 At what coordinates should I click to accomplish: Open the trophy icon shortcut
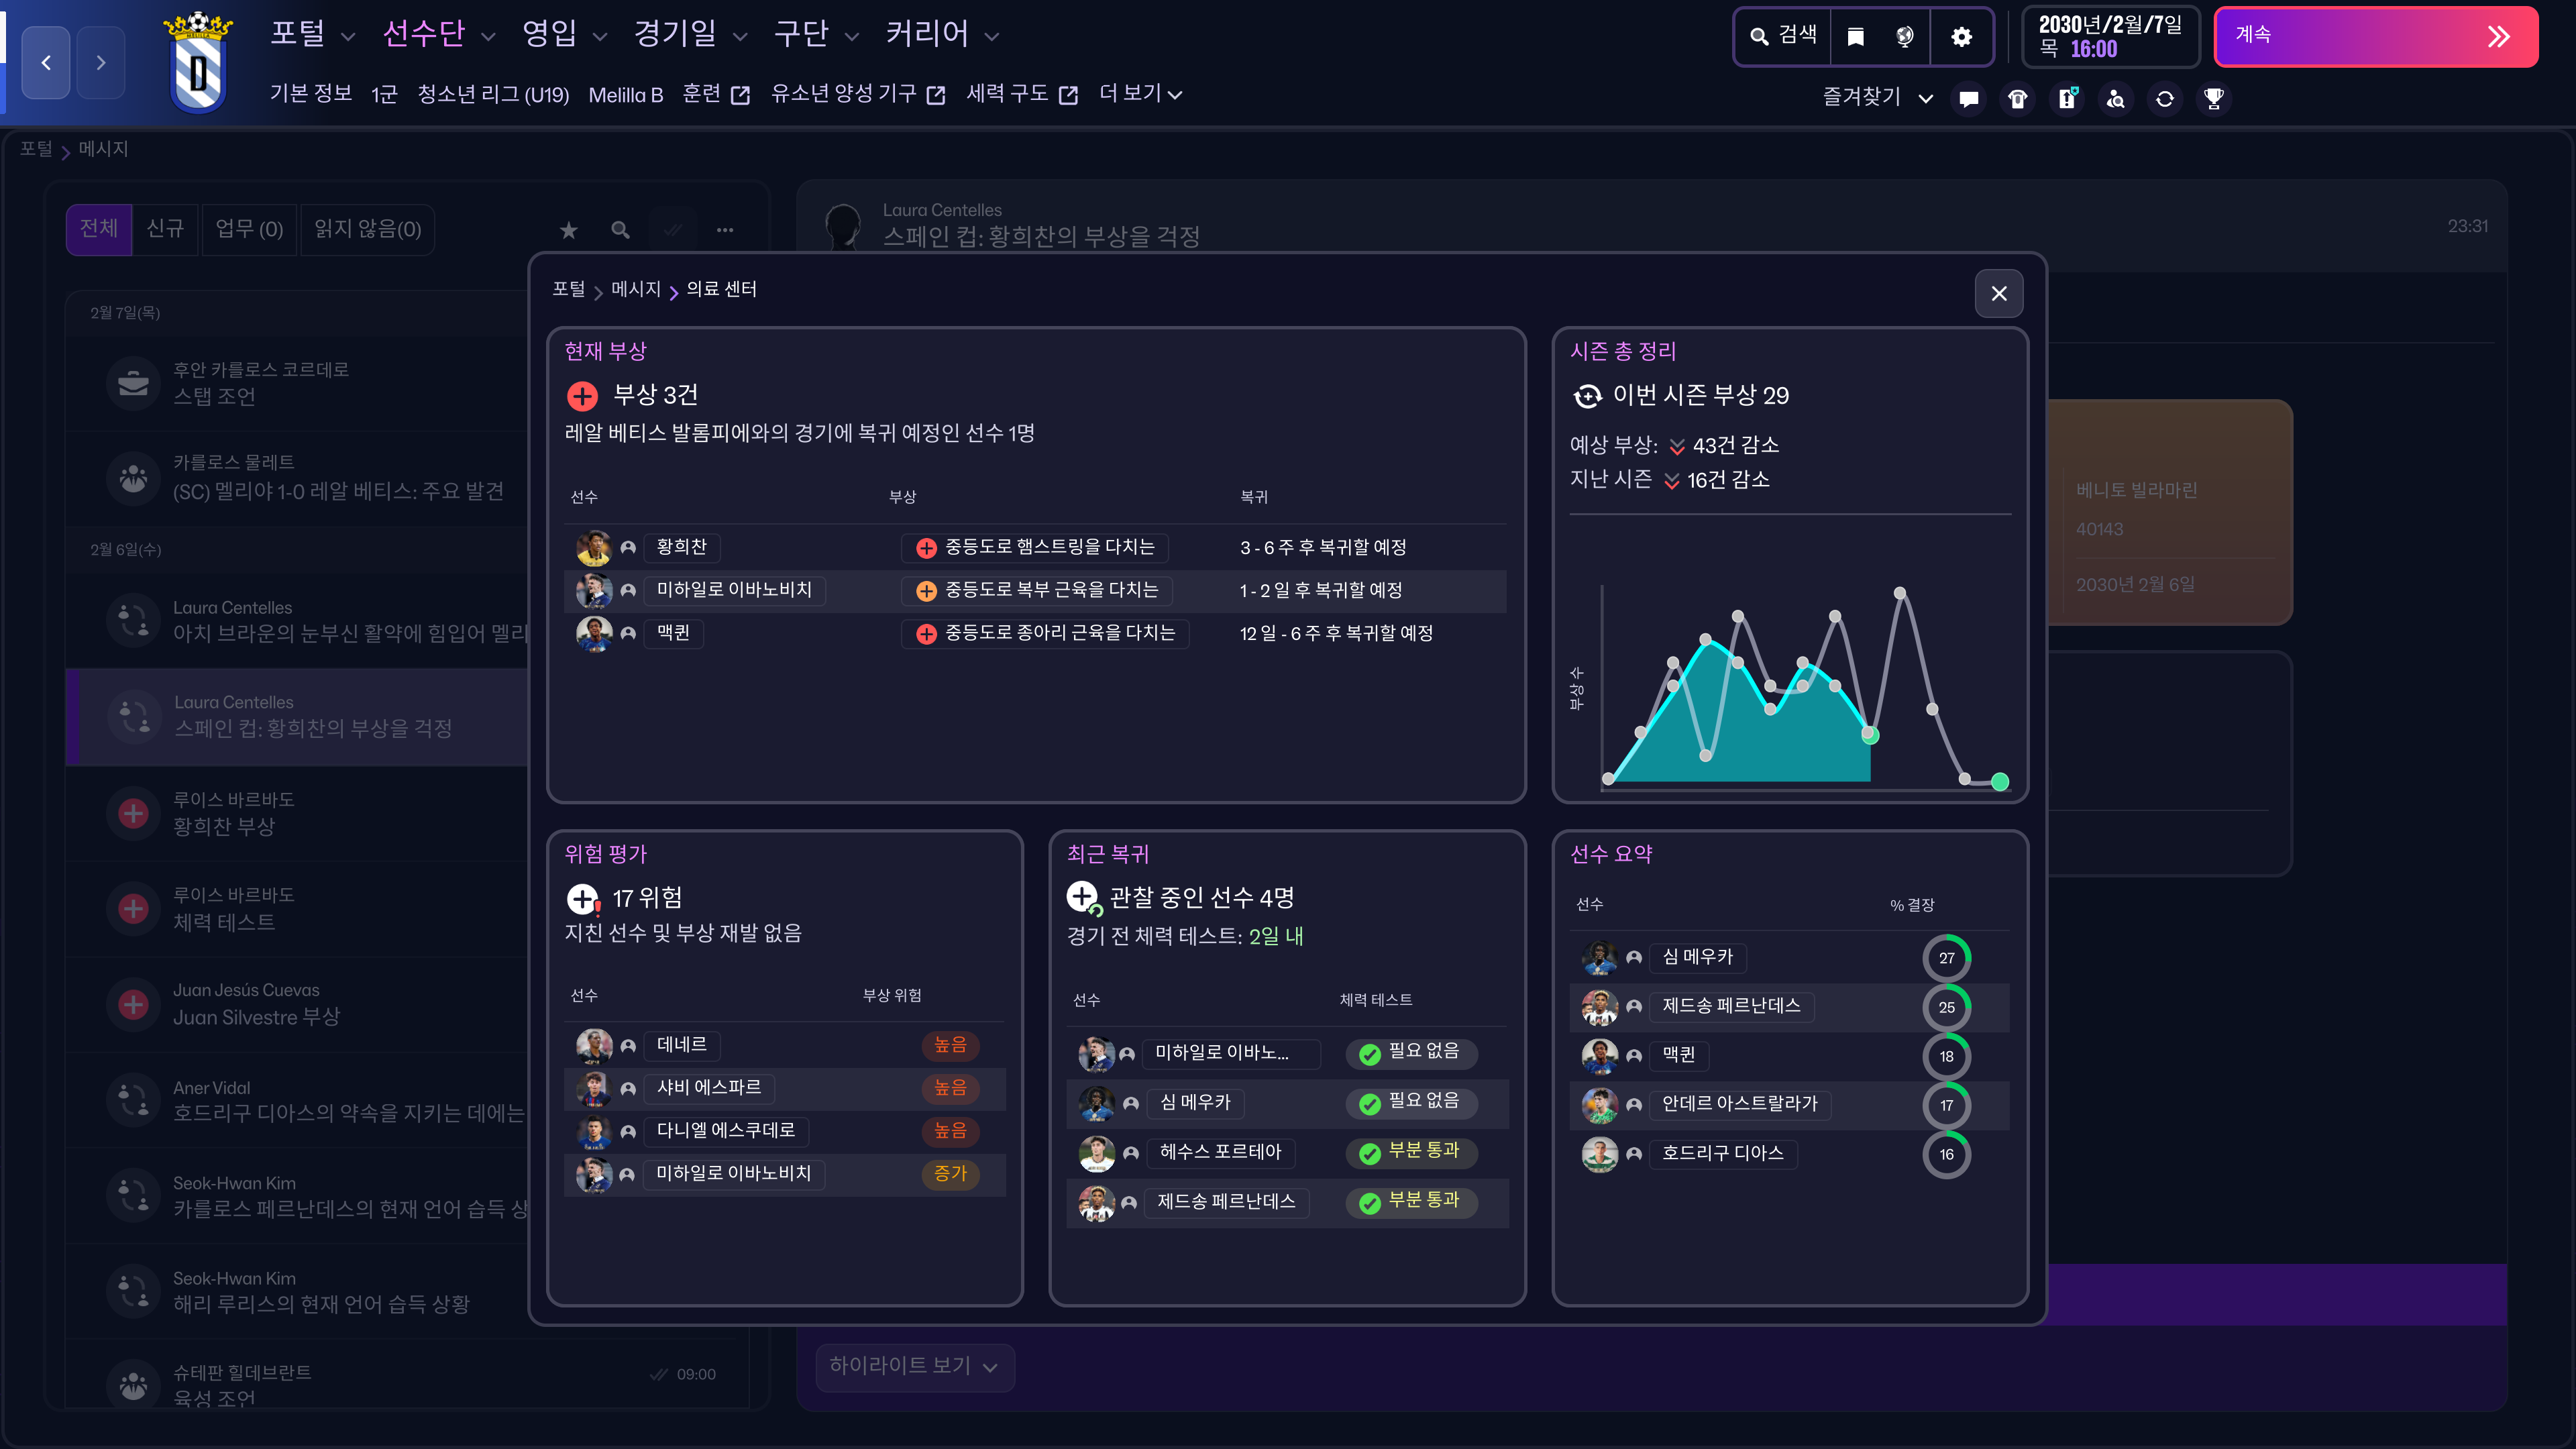pos(2214,98)
